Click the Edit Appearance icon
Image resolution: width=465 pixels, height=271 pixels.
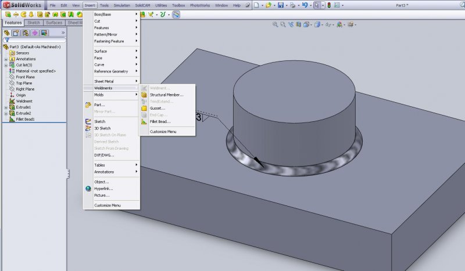(339, 24)
